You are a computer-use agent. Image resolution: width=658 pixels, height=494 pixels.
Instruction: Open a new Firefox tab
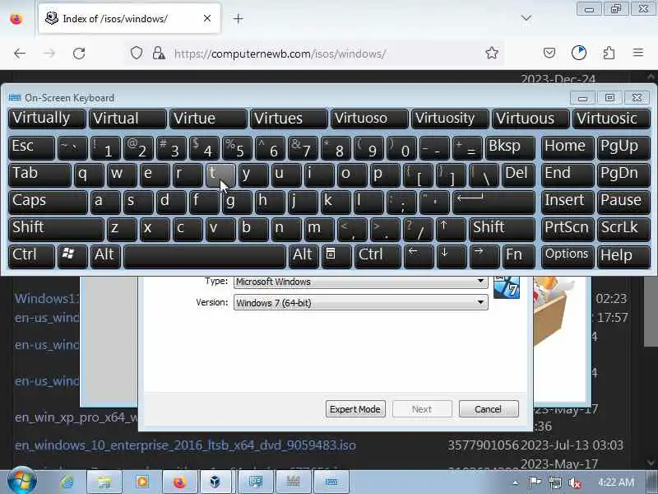coord(238,19)
